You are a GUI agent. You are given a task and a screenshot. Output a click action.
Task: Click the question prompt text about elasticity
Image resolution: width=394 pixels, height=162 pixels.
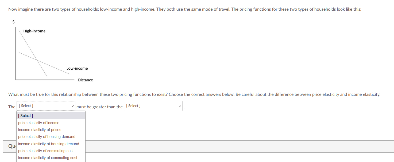194,94
